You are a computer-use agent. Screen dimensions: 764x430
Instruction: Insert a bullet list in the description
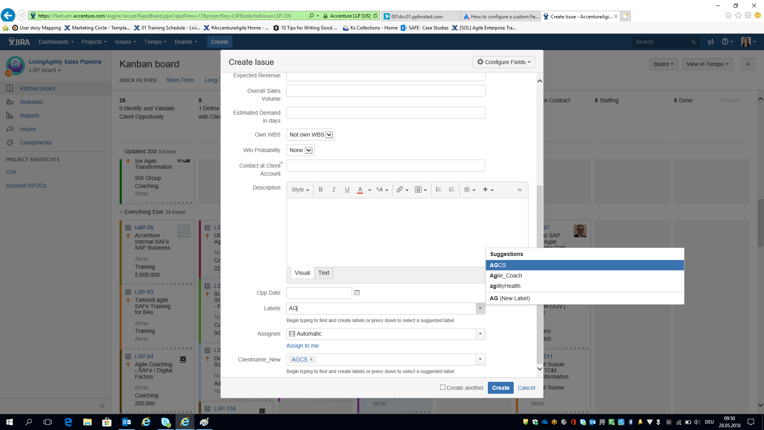(x=439, y=190)
